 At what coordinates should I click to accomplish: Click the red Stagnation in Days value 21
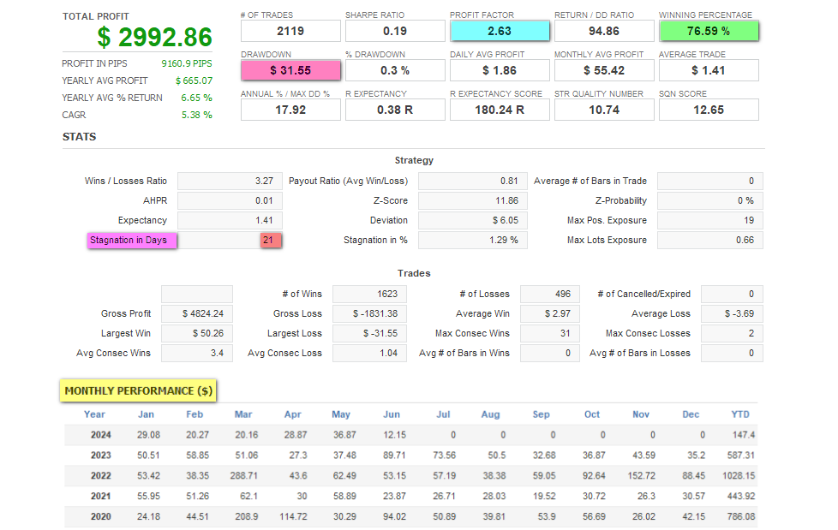tap(270, 241)
